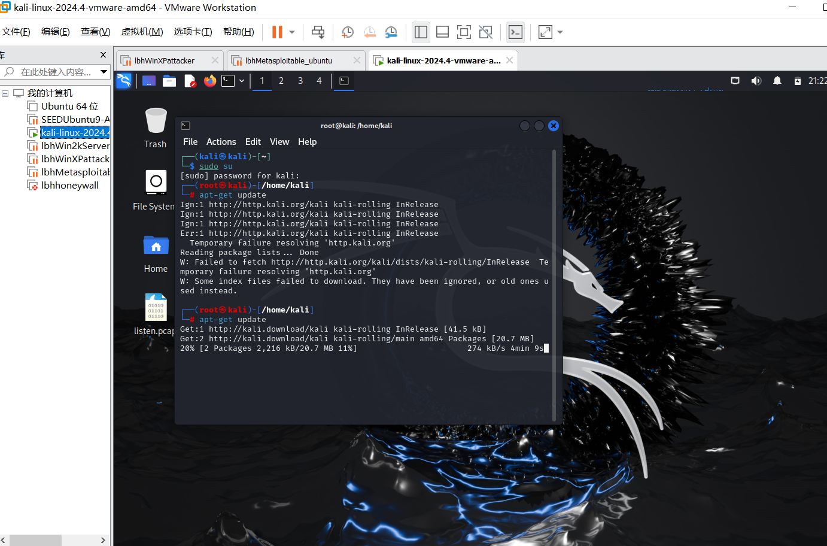Launch the terminal emulator from Kali panel
The image size is (827, 546).
pyautogui.click(x=228, y=81)
